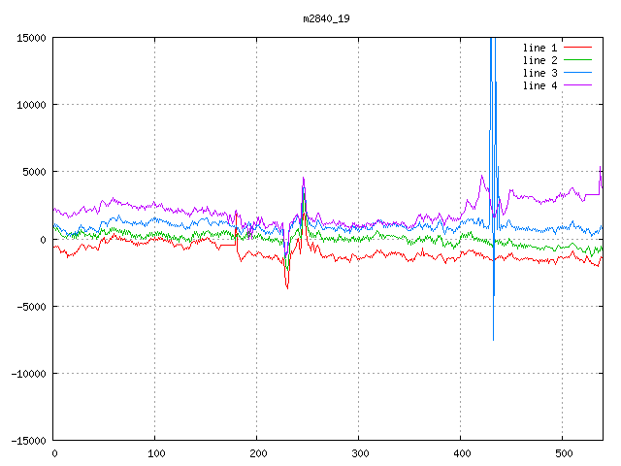Click the purple line 4 legend sample
Viewport: 621px width, 466px height.
(578, 85)
